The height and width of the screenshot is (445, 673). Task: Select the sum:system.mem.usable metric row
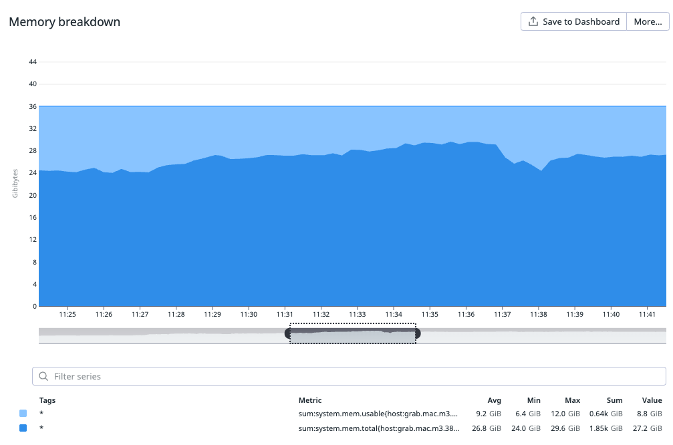[x=378, y=414]
